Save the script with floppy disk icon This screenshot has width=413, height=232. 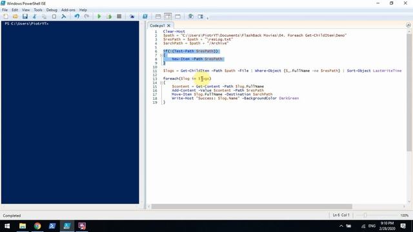tap(25, 17)
